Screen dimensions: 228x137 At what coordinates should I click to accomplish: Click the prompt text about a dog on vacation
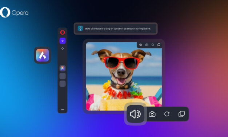(x=117, y=28)
